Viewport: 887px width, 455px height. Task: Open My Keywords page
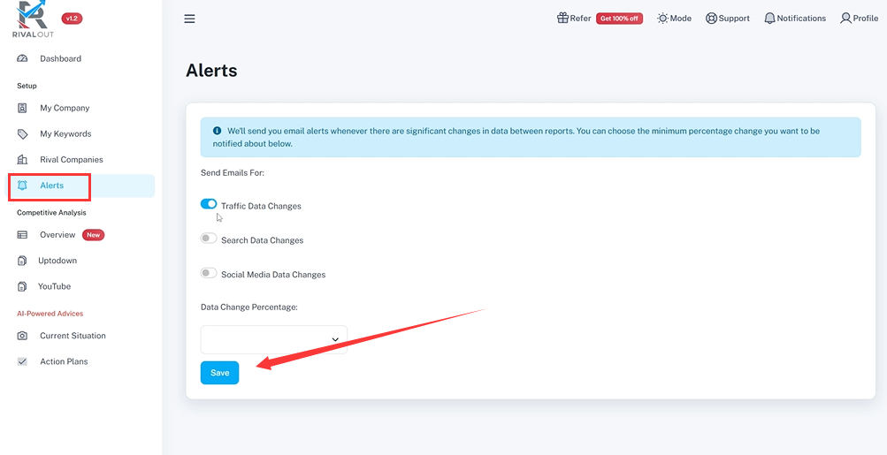65,134
